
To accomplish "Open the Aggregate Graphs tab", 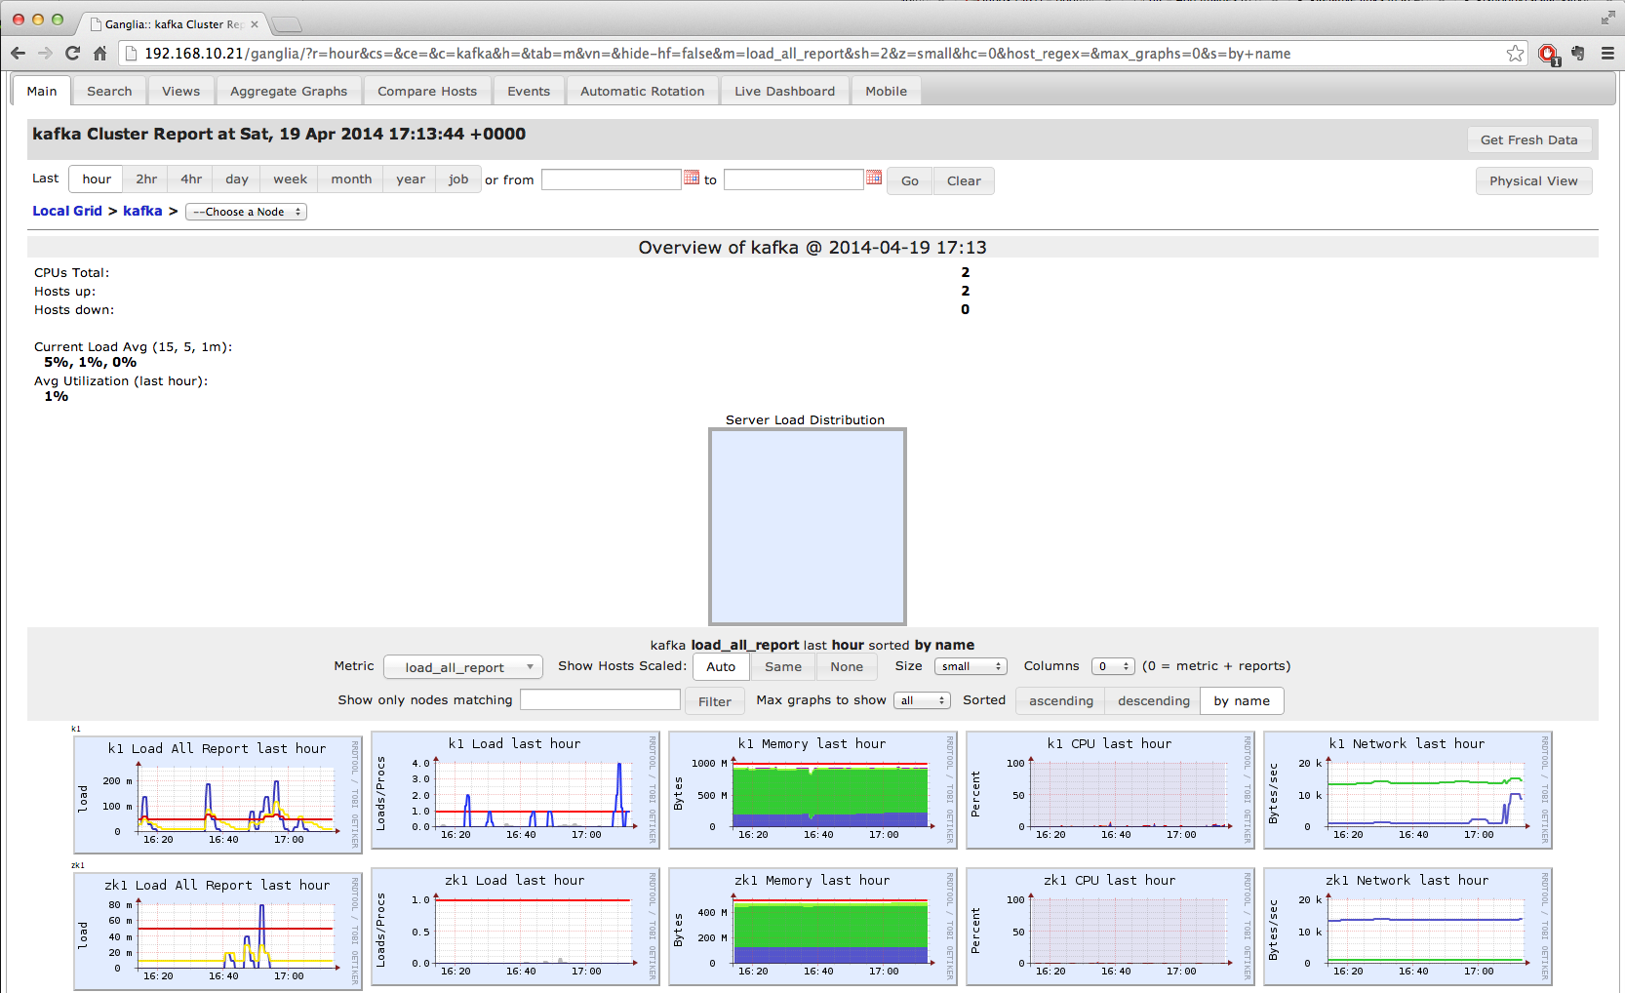I will tap(289, 91).
